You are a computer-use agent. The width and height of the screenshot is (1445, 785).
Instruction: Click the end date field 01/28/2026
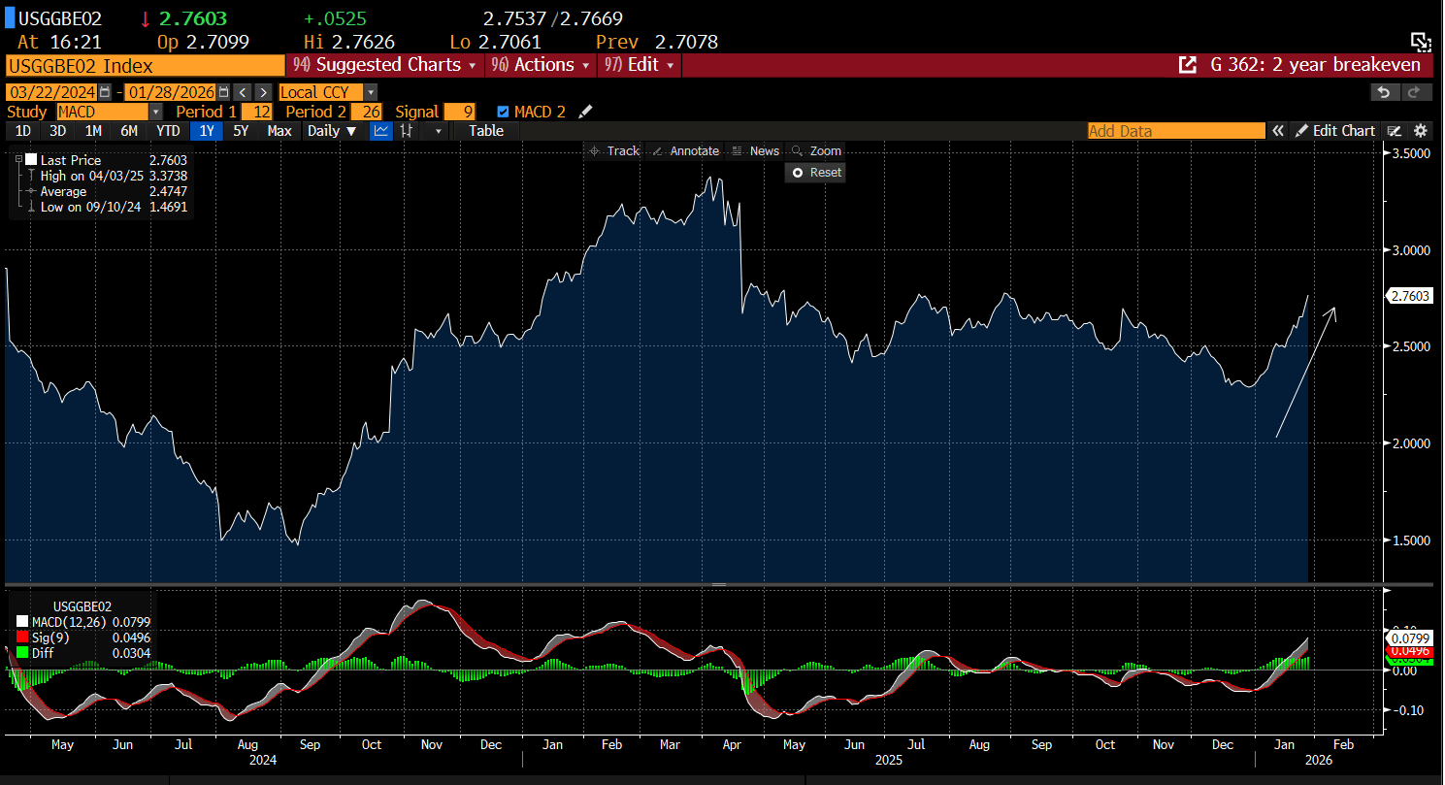(x=171, y=92)
